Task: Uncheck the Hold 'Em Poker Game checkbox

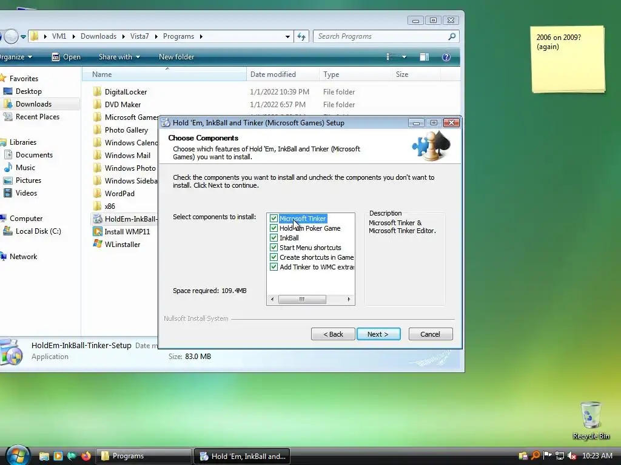Action: tap(274, 228)
